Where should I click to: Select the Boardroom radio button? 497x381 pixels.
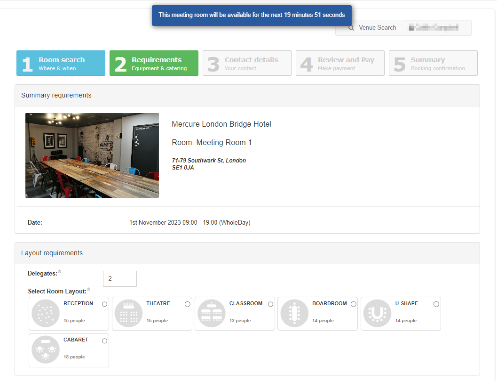[354, 304]
